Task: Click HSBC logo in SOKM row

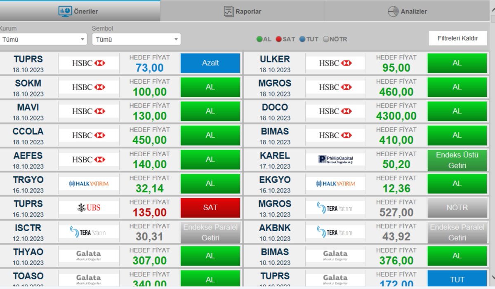Action: point(89,87)
